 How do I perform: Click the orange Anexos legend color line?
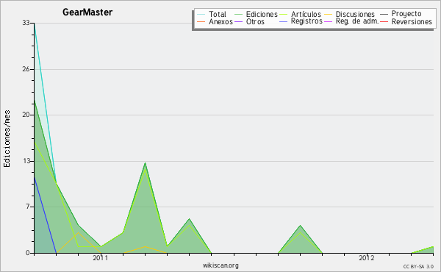coord(201,21)
